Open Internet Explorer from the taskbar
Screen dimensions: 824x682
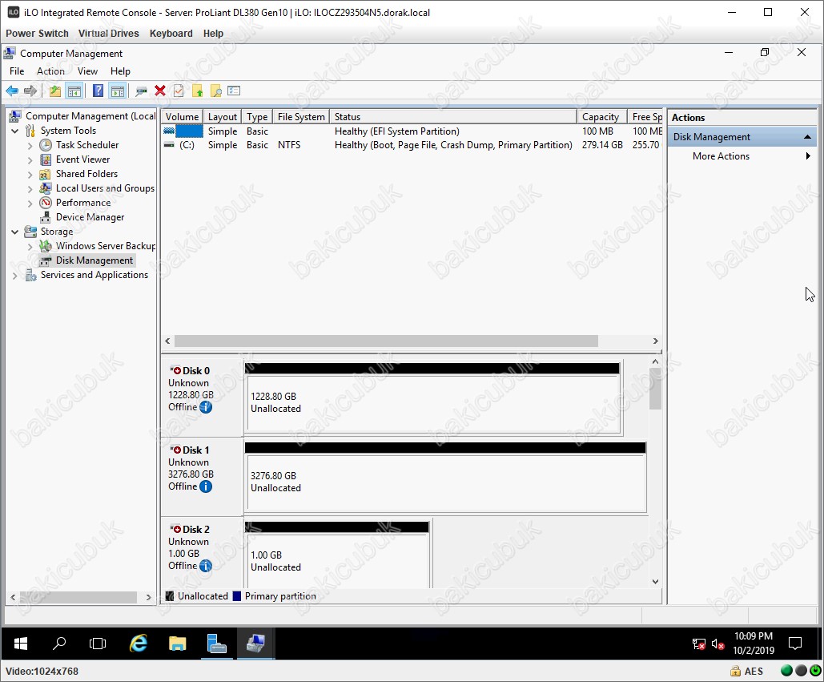pyautogui.click(x=139, y=643)
